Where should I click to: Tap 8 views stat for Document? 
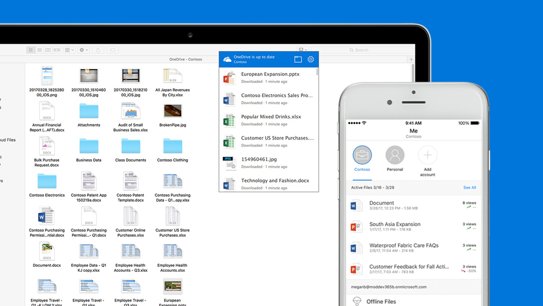[x=469, y=203]
